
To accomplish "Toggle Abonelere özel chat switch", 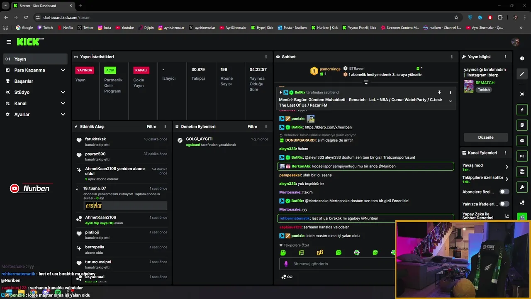I will (x=504, y=192).
